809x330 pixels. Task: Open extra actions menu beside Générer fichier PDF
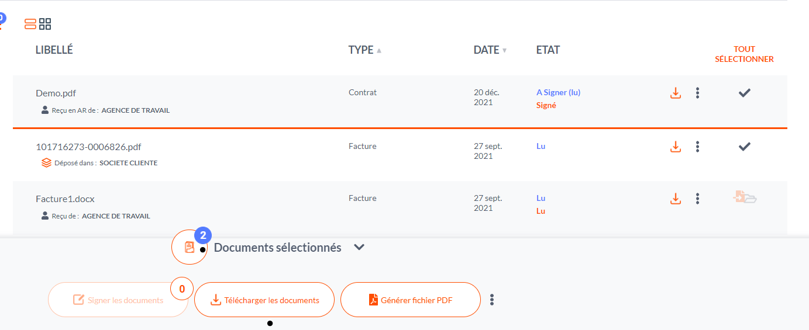click(x=492, y=300)
